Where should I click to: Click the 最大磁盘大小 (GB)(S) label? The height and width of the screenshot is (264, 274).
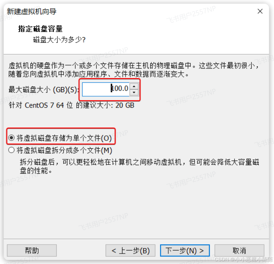click(44, 89)
